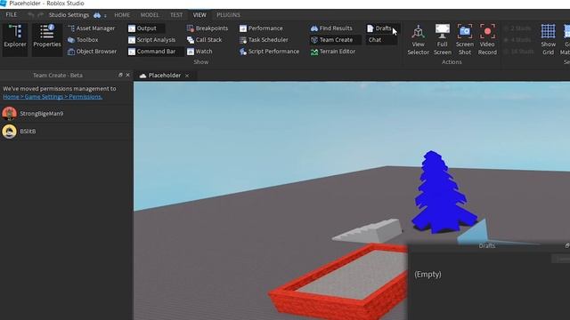The image size is (570, 320).
Task: Open the Toolbox panel
Action: tap(83, 40)
